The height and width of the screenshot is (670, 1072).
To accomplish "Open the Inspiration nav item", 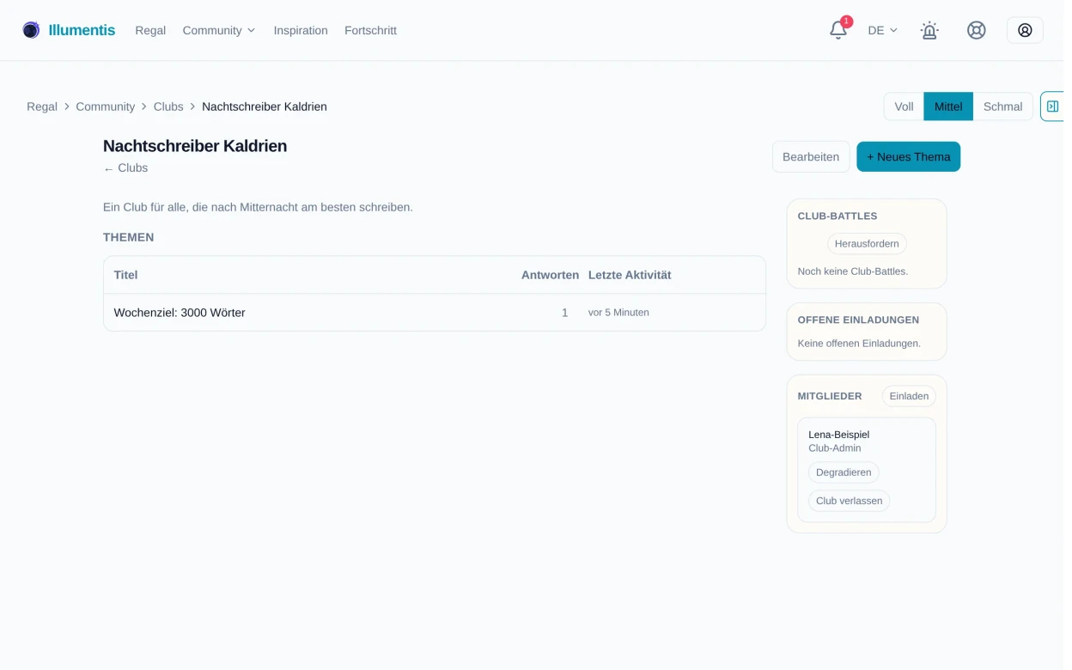I will click(x=301, y=30).
